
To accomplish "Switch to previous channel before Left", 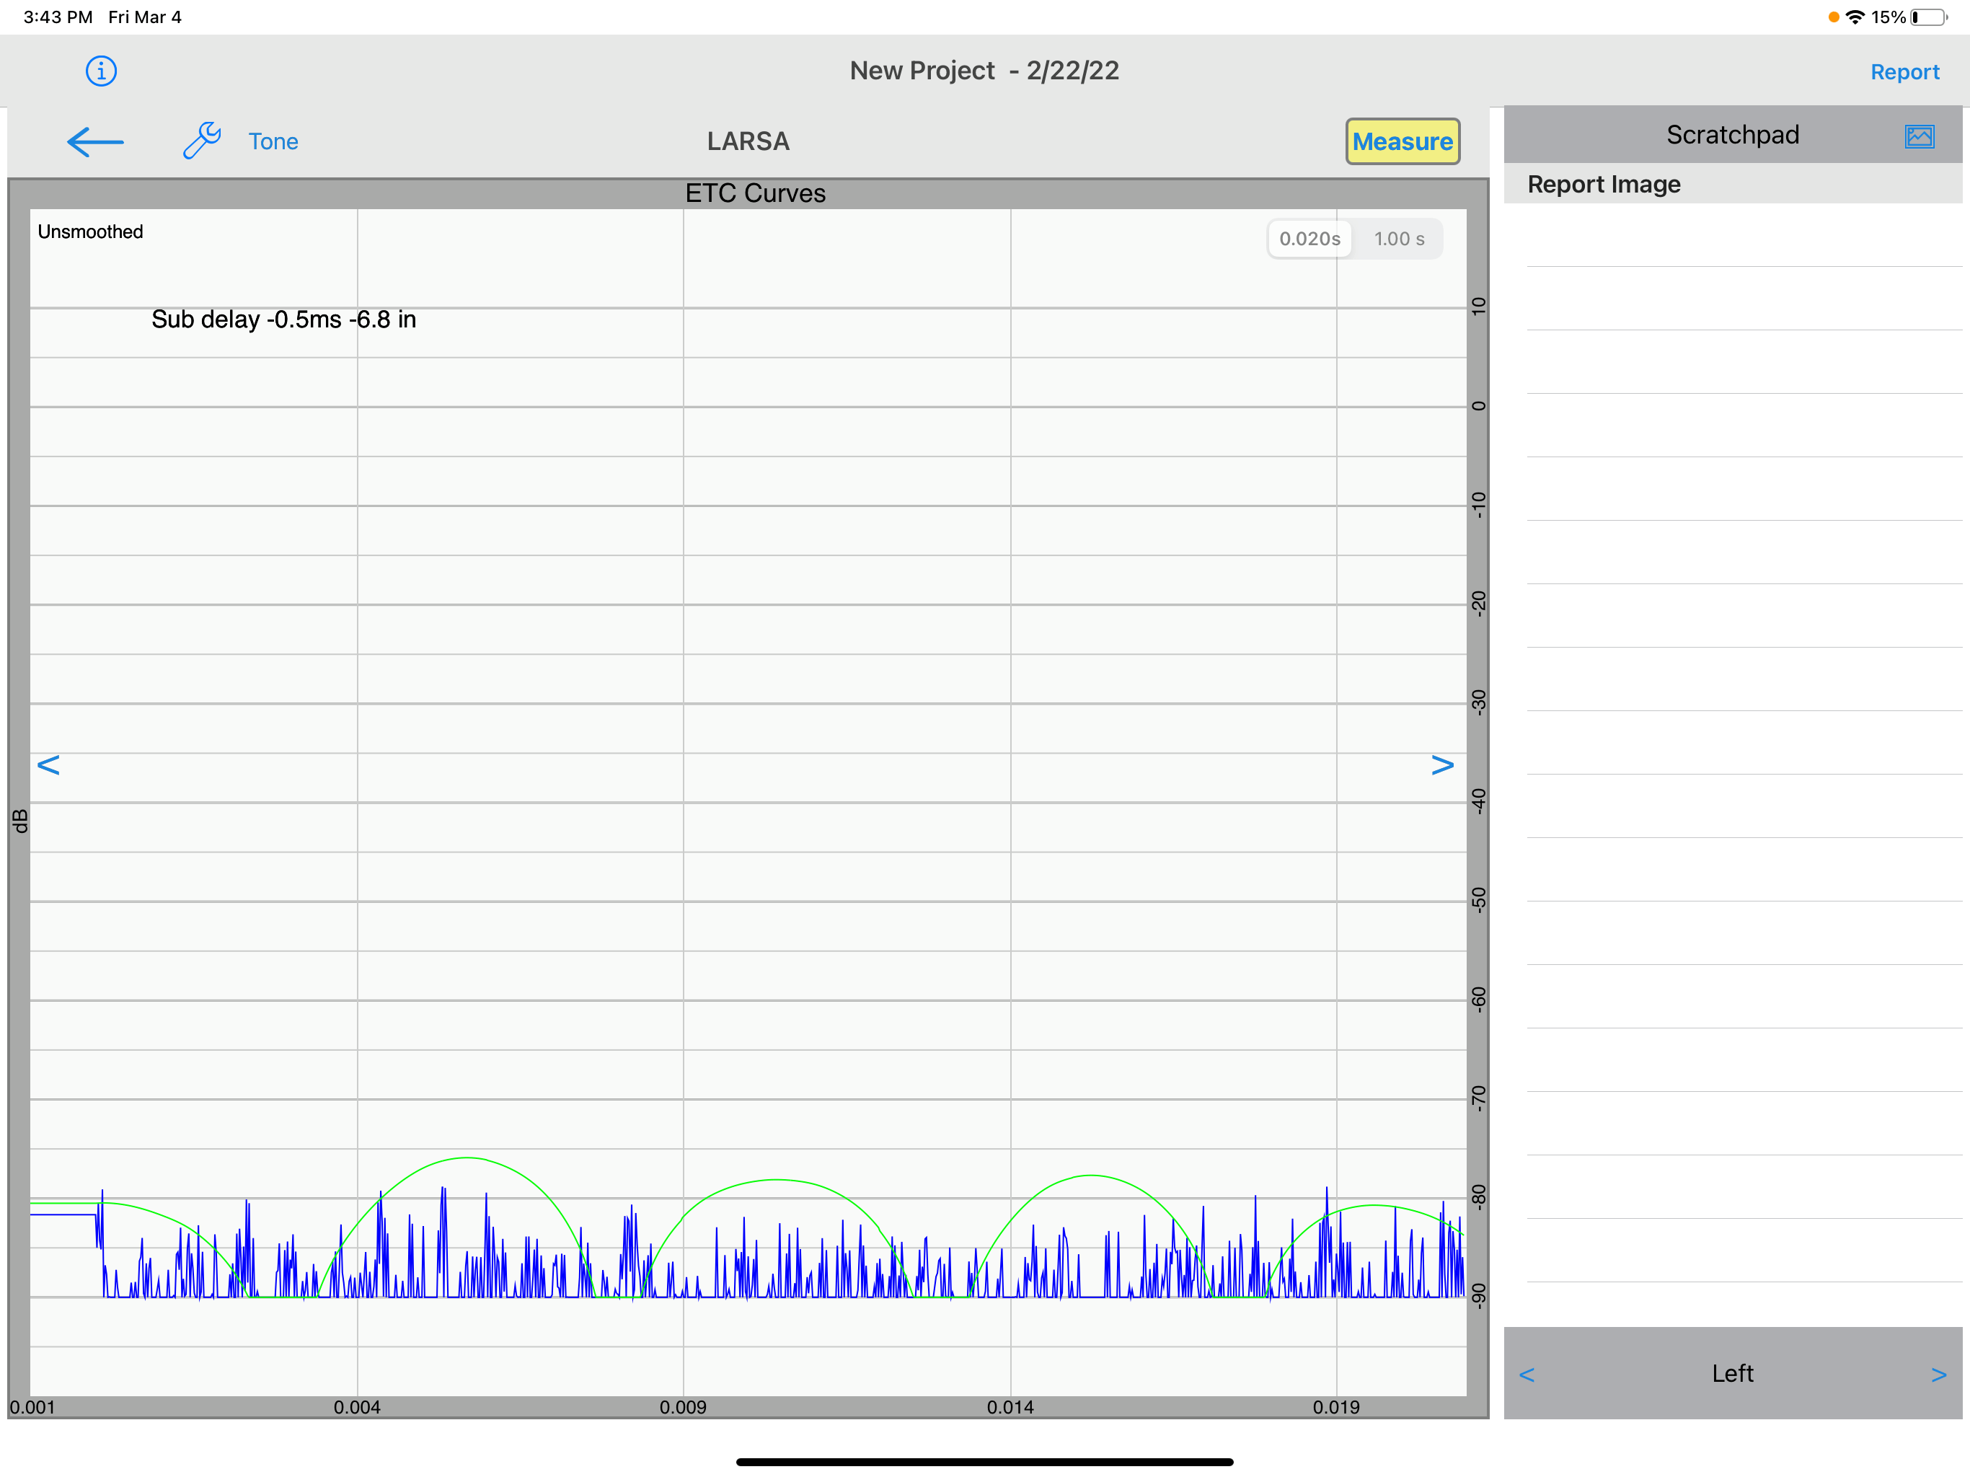I will (1527, 1375).
